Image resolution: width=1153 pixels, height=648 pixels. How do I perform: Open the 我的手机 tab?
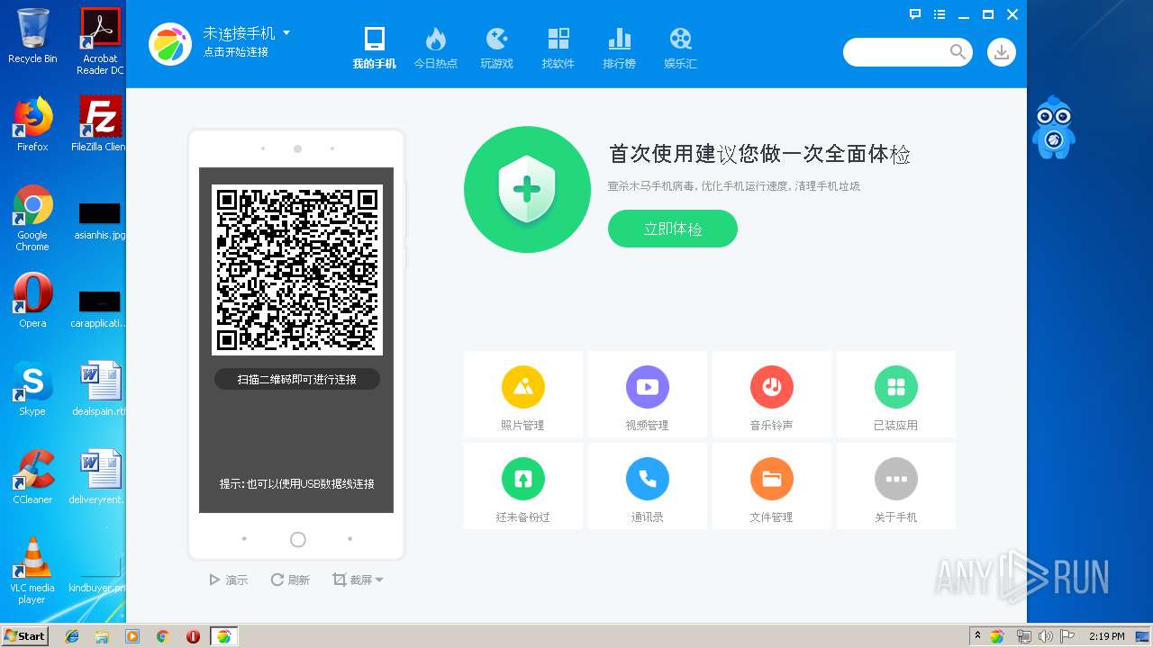click(x=374, y=48)
